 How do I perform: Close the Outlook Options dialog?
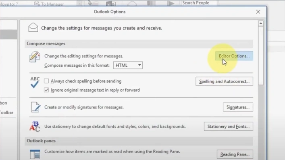258,12
